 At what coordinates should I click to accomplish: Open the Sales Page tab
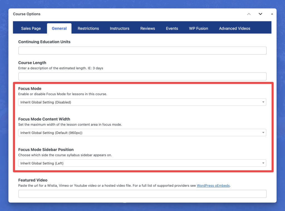pyautogui.click(x=31, y=28)
